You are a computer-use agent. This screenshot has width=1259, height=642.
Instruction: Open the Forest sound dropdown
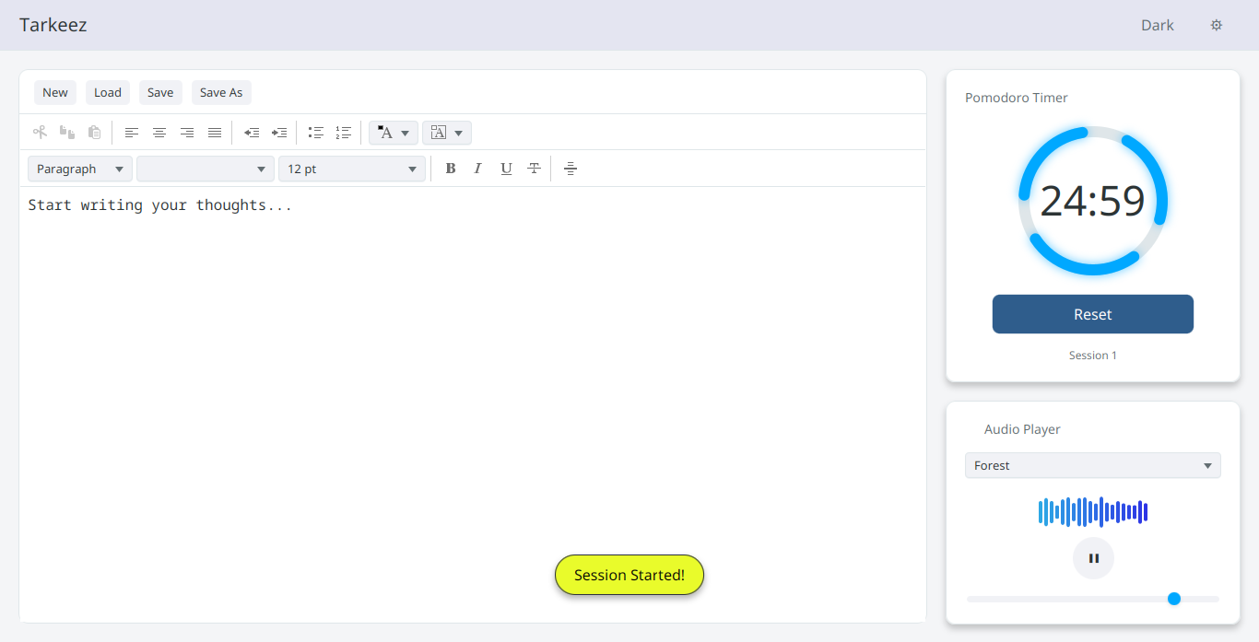(x=1093, y=465)
